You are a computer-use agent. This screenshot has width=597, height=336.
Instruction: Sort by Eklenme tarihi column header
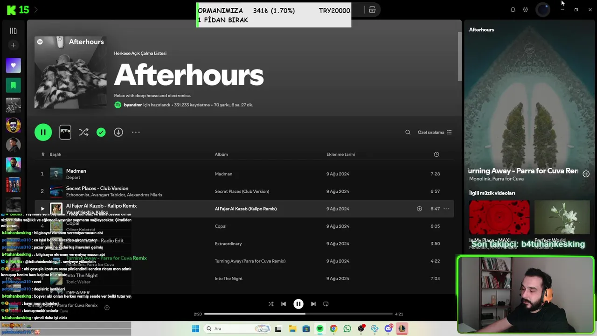tap(340, 154)
